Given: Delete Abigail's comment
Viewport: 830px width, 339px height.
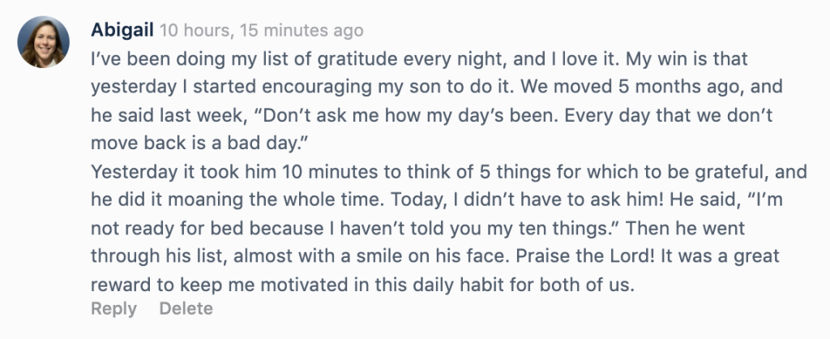Looking at the screenshot, I should click(x=186, y=309).
